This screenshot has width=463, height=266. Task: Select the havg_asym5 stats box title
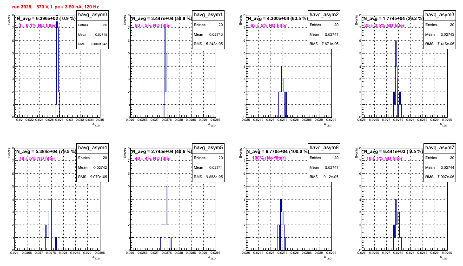pyautogui.click(x=208, y=148)
